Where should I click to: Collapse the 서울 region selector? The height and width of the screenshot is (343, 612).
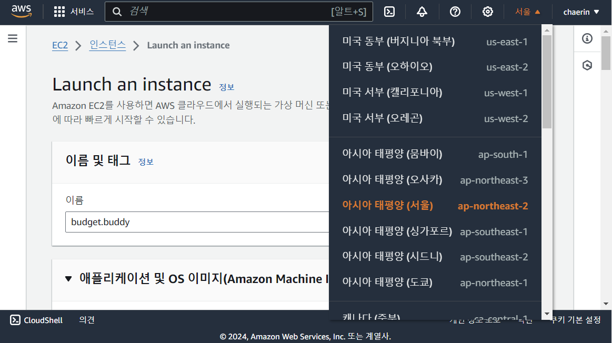click(x=527, y=12)
